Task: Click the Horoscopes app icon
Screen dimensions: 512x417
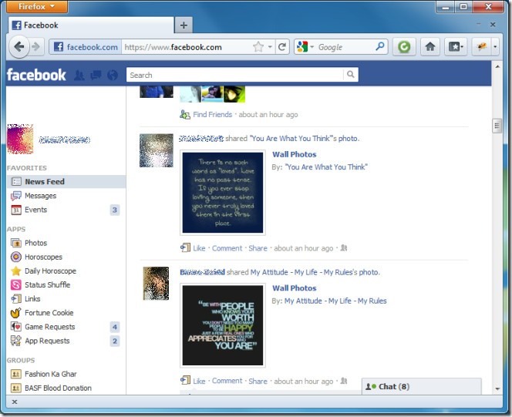Action: (15, 257)
